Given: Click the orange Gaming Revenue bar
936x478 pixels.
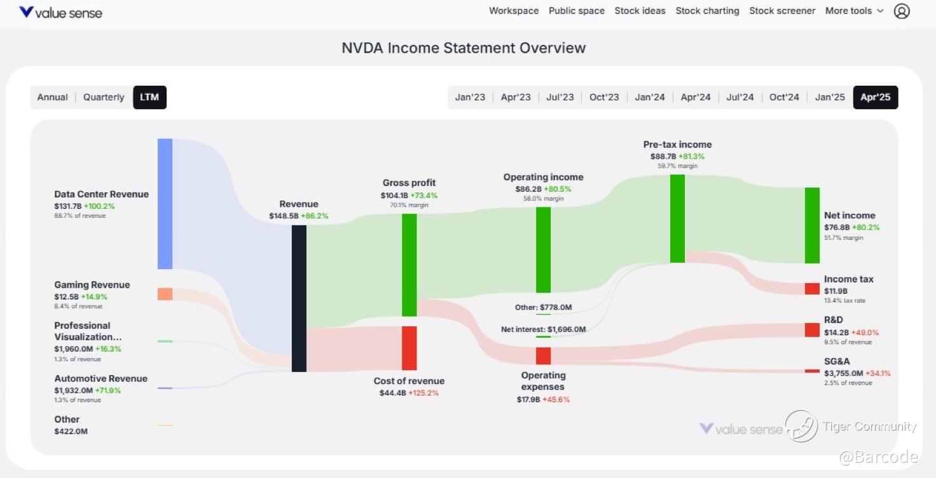Looking at the screenshot, I should click(165, 294).
